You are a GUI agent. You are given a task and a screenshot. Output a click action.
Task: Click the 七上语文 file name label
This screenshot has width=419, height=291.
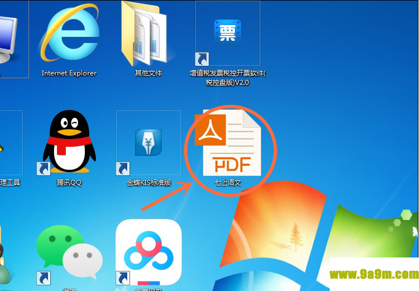[x=228, y=183]
